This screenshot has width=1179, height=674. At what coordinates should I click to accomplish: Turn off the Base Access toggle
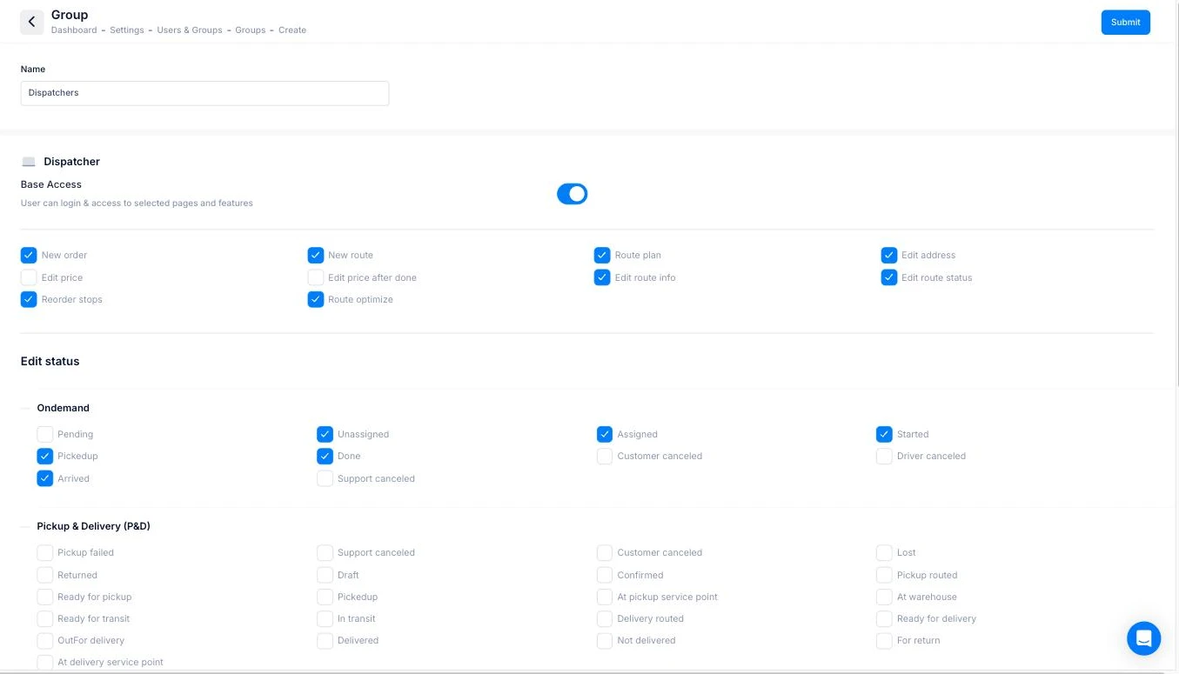[x=572, y=194]
